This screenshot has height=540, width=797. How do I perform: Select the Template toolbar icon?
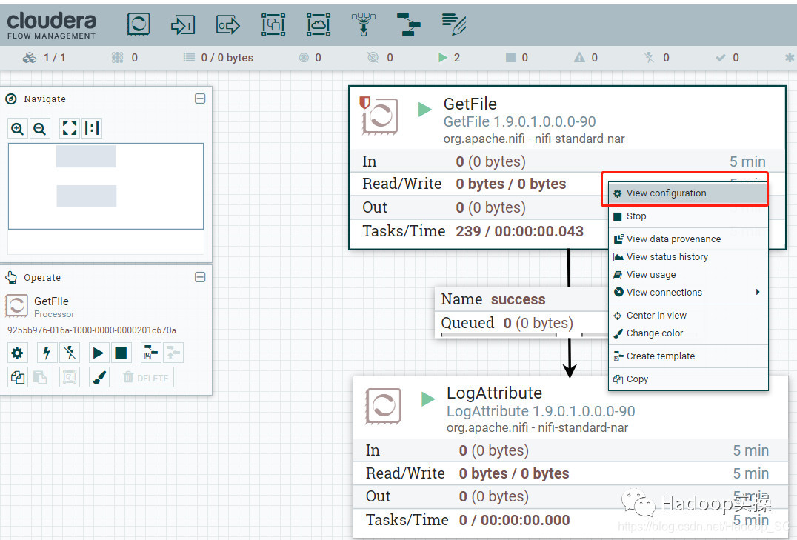pos(408,24)
